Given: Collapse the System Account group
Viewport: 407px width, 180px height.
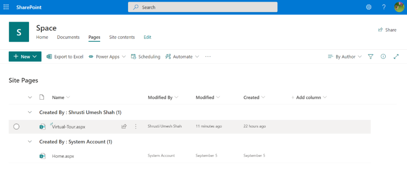Looking at the screenshot, I should click(30, 141).
